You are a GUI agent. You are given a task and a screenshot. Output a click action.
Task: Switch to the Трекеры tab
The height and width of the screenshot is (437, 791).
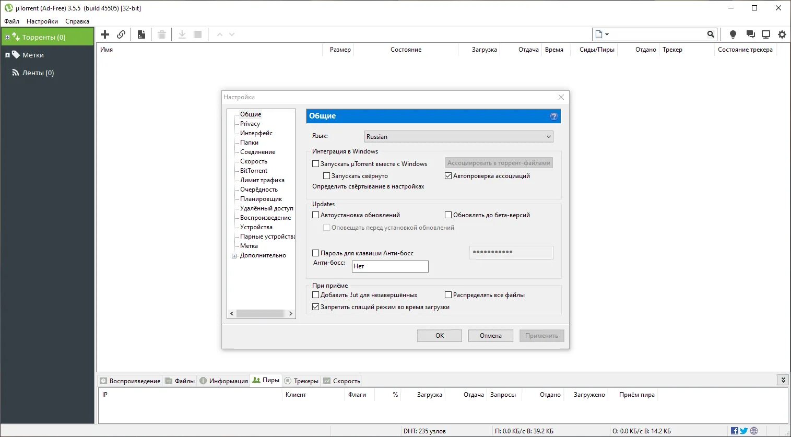(x=301, y=381)
